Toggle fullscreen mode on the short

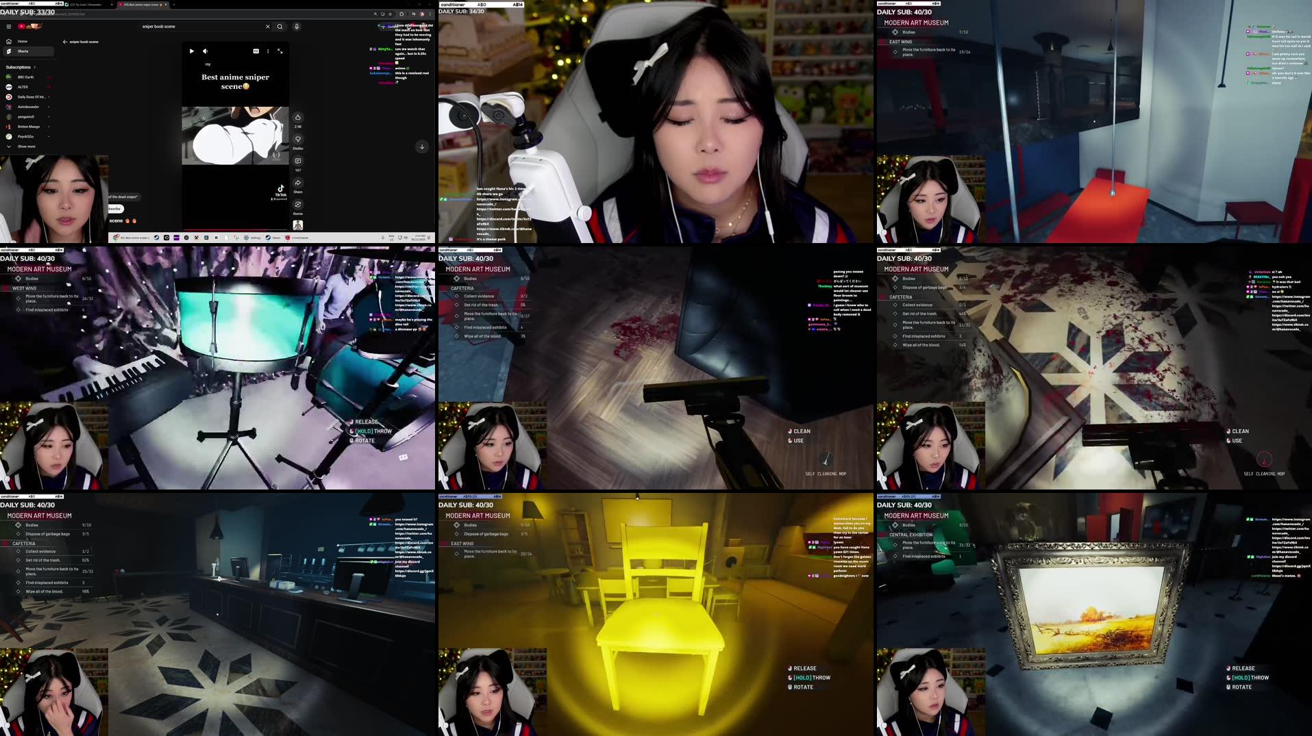pyautogui.click(x=280, y=51)
